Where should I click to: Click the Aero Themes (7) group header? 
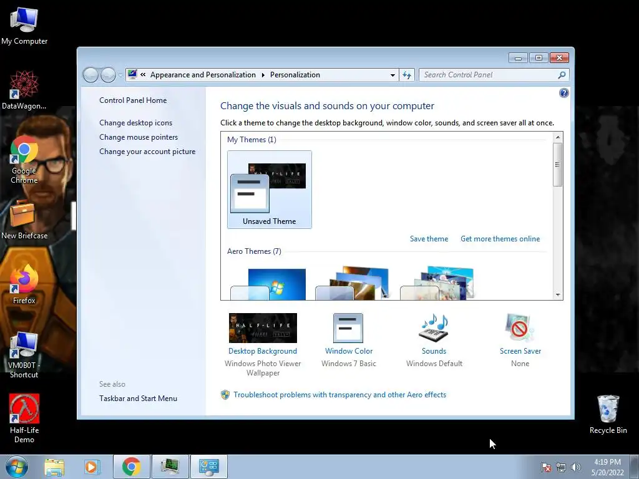(x=254, y=251)
